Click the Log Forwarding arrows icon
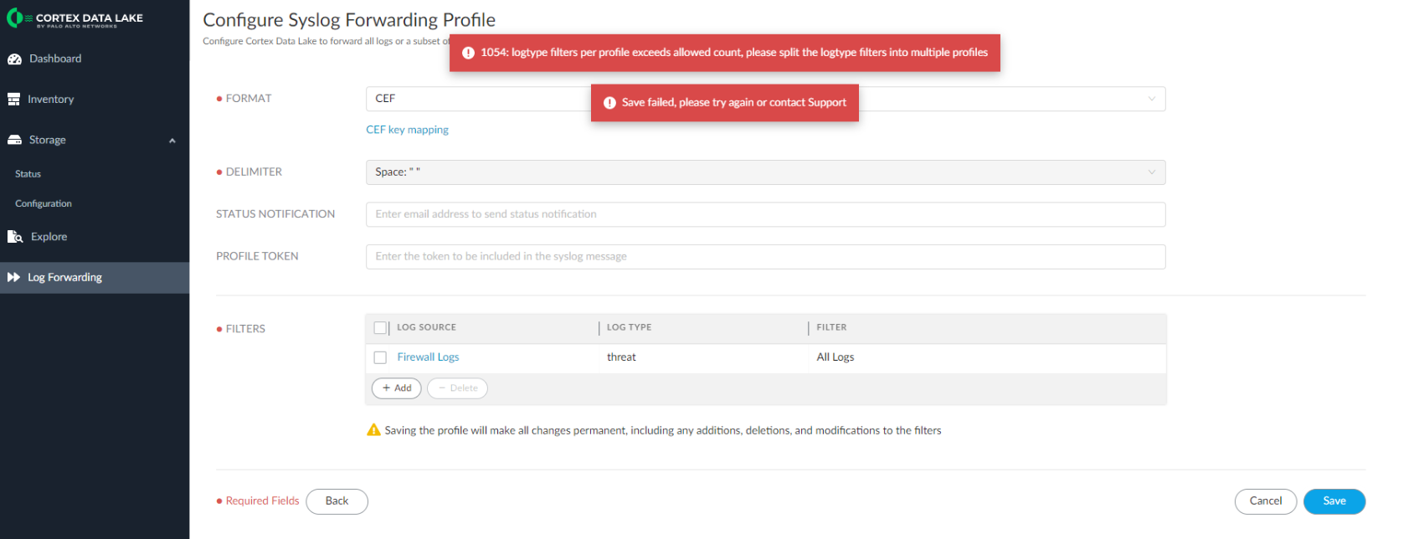The height and width of the screenshot is (539, 1419). click(x=13, y=277)
